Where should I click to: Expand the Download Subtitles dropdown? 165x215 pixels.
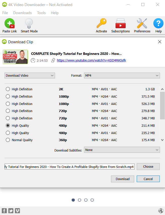tap(122, 150)
